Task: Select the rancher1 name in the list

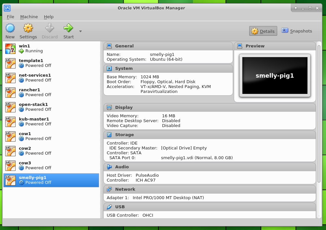Action: [29, 90]
